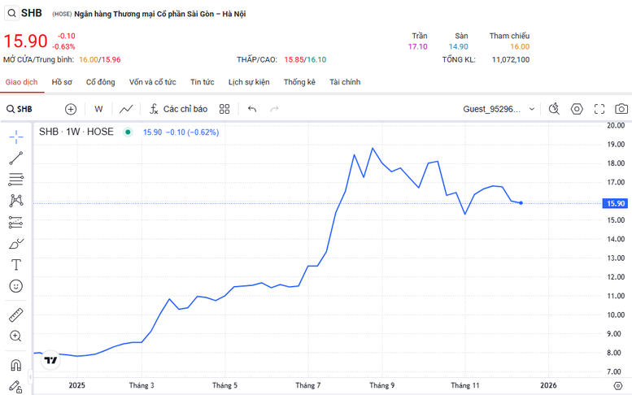Select the crosshair cursor tool
This screenshot has height=395, width=632.
click(x=15, y=137)
